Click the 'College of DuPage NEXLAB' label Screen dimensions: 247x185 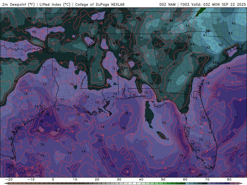tap(100, 4)
